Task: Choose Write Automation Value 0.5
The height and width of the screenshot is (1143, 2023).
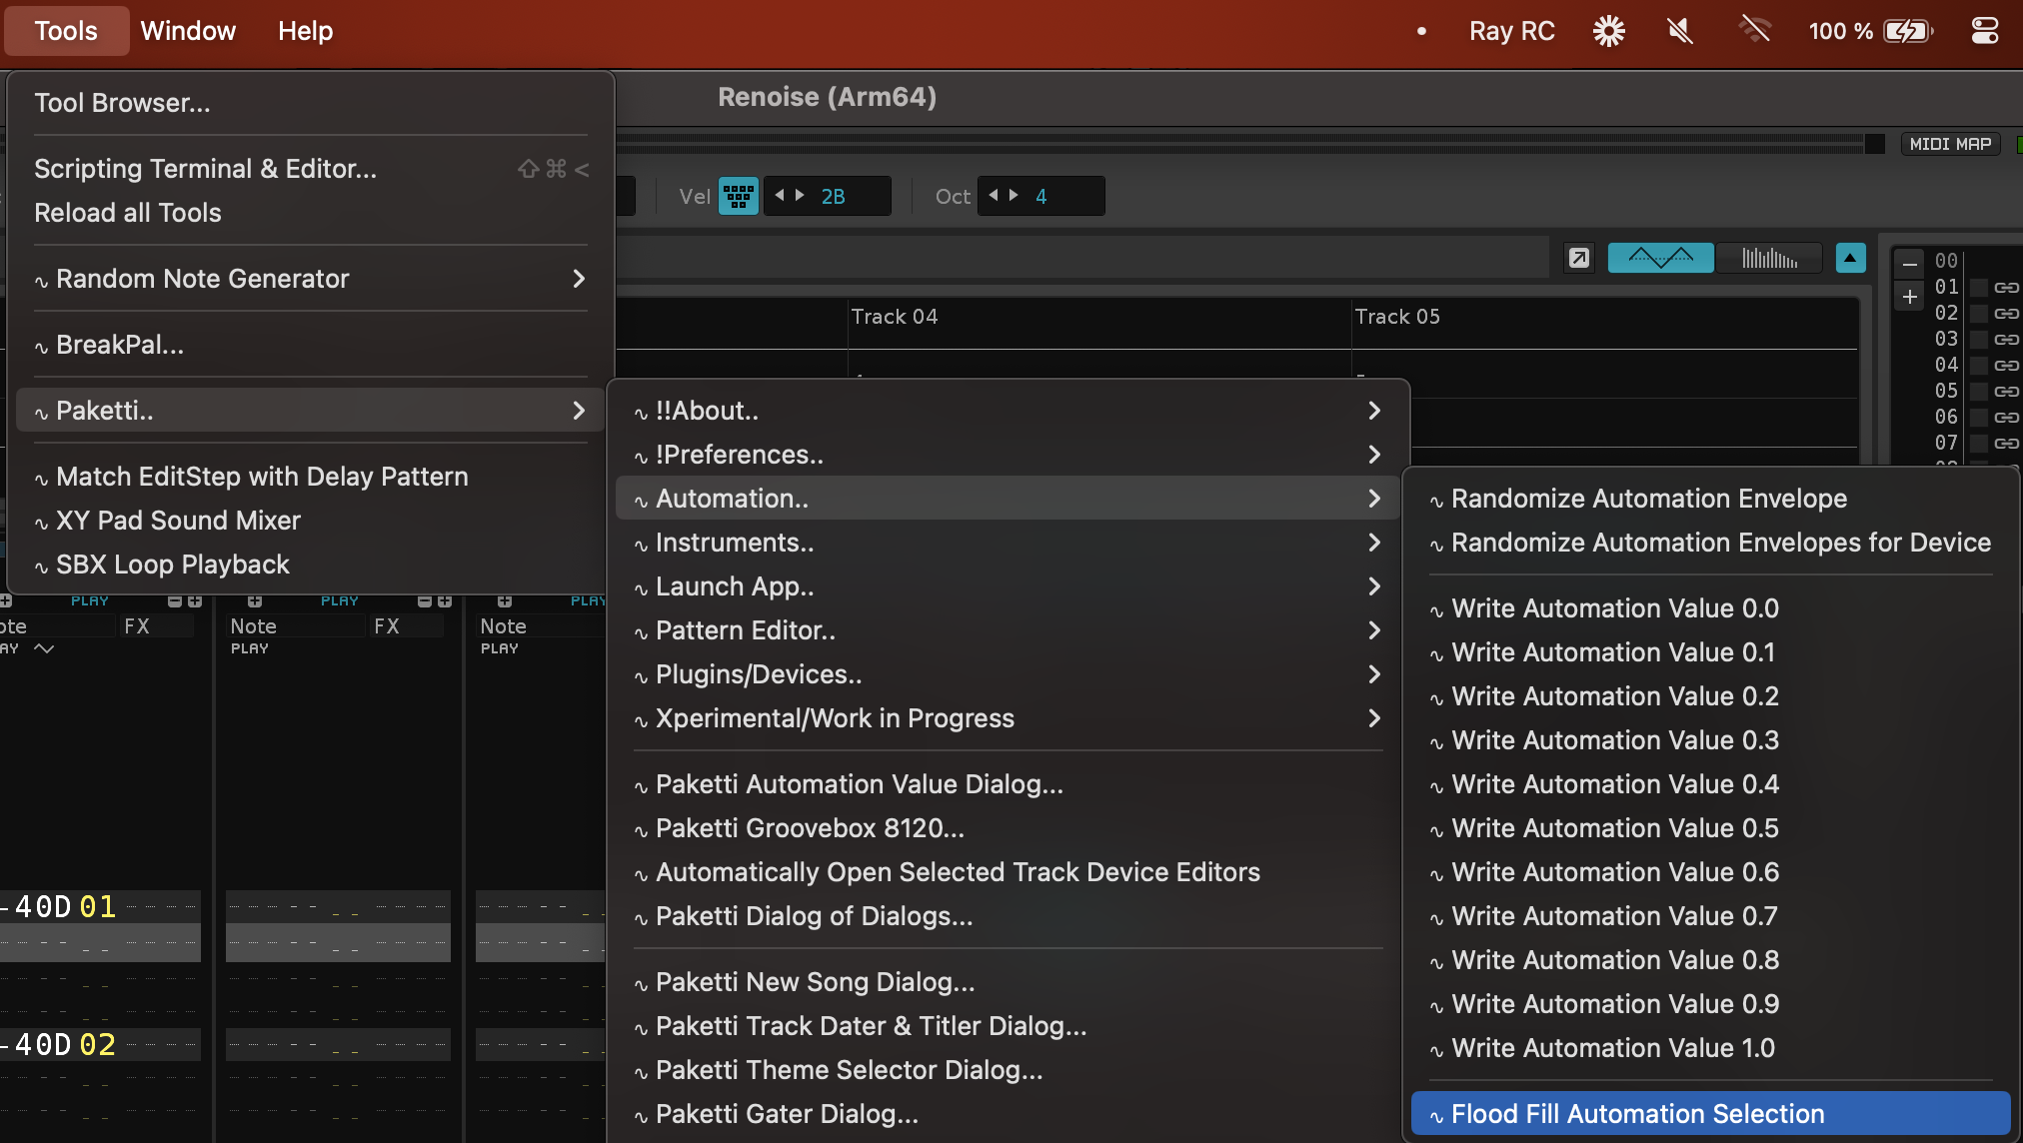Action: pos(1614,828)
